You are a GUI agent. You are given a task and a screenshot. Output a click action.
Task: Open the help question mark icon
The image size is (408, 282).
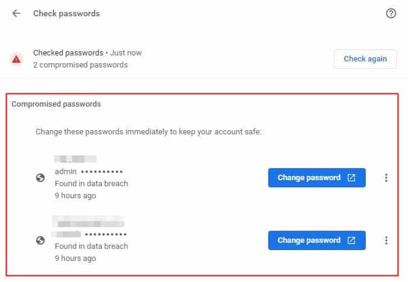[391, 13]
